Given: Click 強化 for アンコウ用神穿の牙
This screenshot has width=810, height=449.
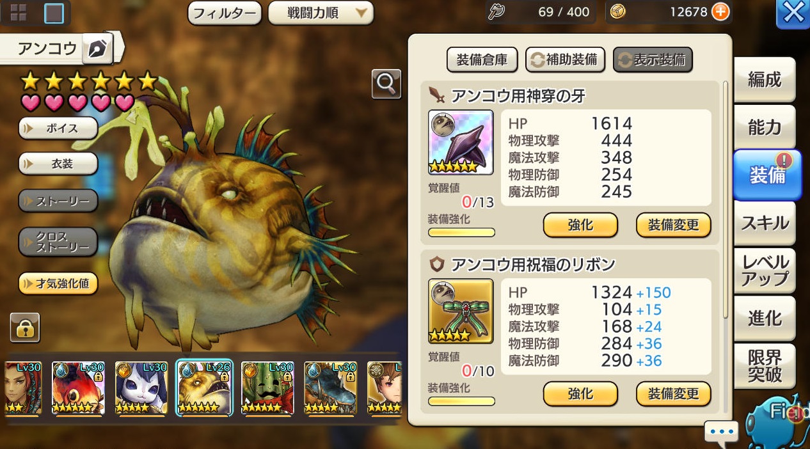Looking at the screenshot, I should pos(580,225).
